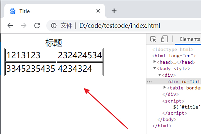Open a new browser tab

(x=114, y=11)
